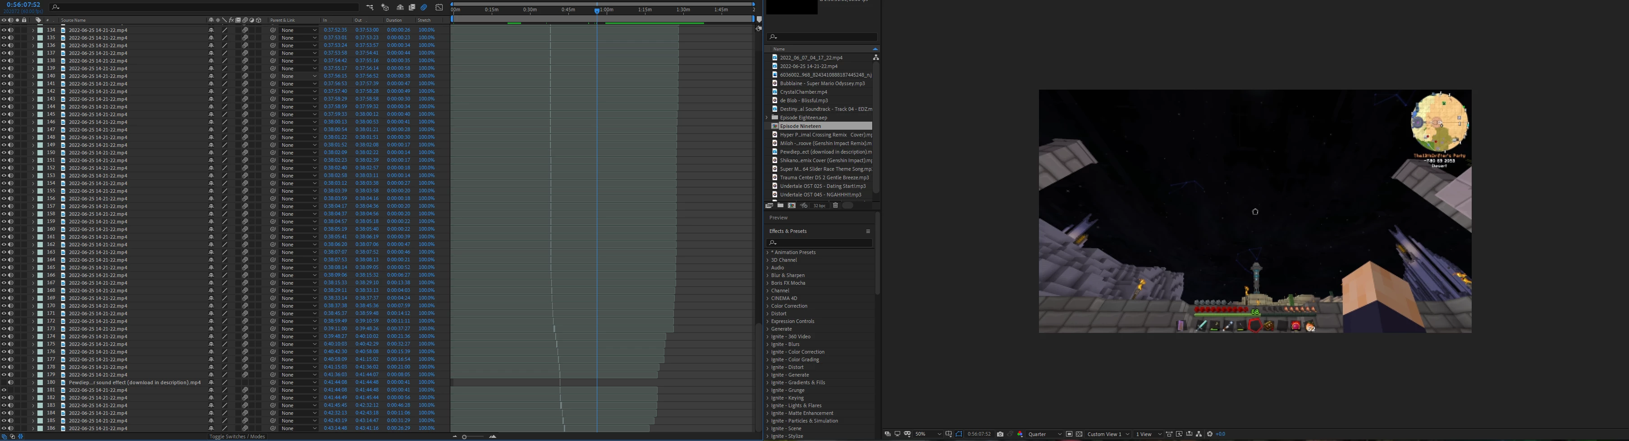This screenshot has height=441, width=1629.
Task: Create a new composition in Project panel
Action: click(792, 205)
